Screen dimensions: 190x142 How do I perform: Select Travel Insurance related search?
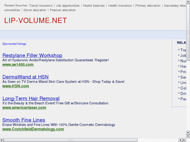coord(41,5)
